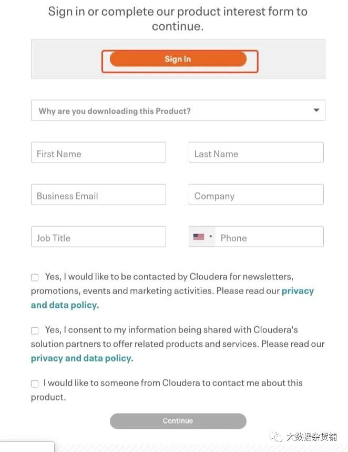This screenshot has height=452, width=348.
Task: Click the Phone number input
Action: [269, 237]
